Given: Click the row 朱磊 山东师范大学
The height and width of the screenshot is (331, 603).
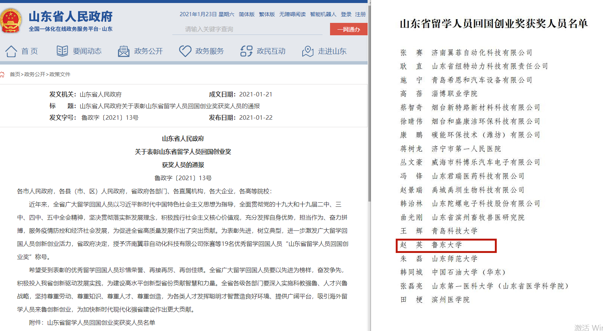Looking at the screenshot, I should [439, 259].
